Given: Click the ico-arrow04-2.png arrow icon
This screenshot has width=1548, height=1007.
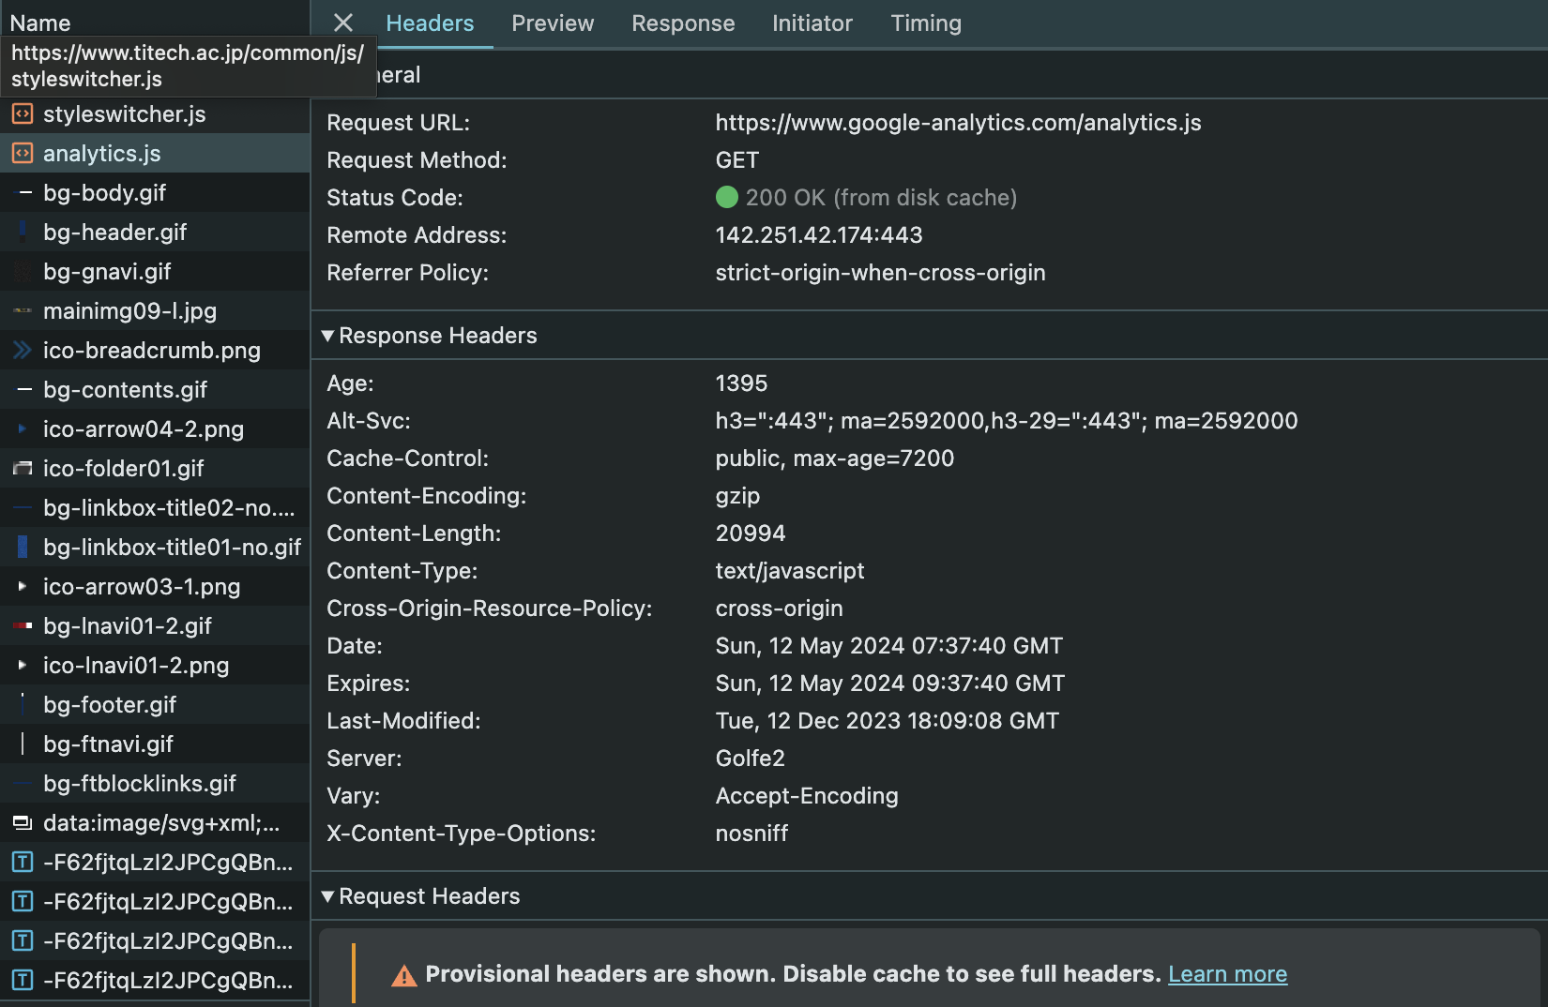Looking at the screenshot, I should click(x=23, y=429).
